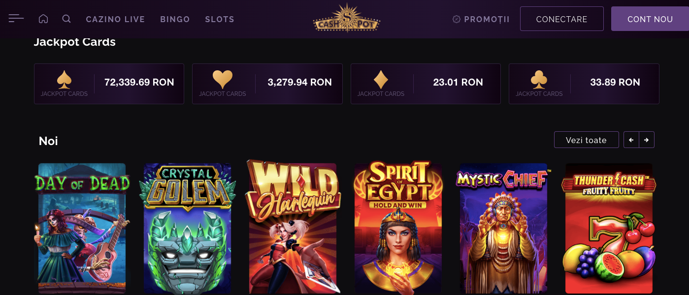Select the club Jackpot Cards icon
The image size is (689, 295).
tap(539, 79)
